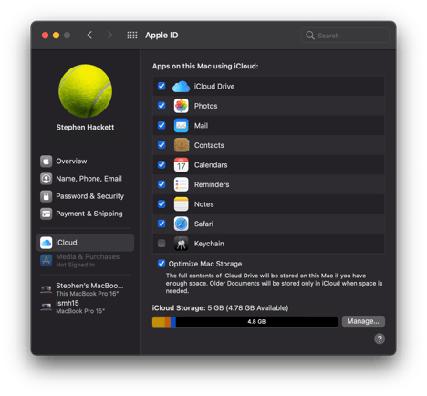Disable the Safari checkbox
The image size is (427, 396).
161,224
